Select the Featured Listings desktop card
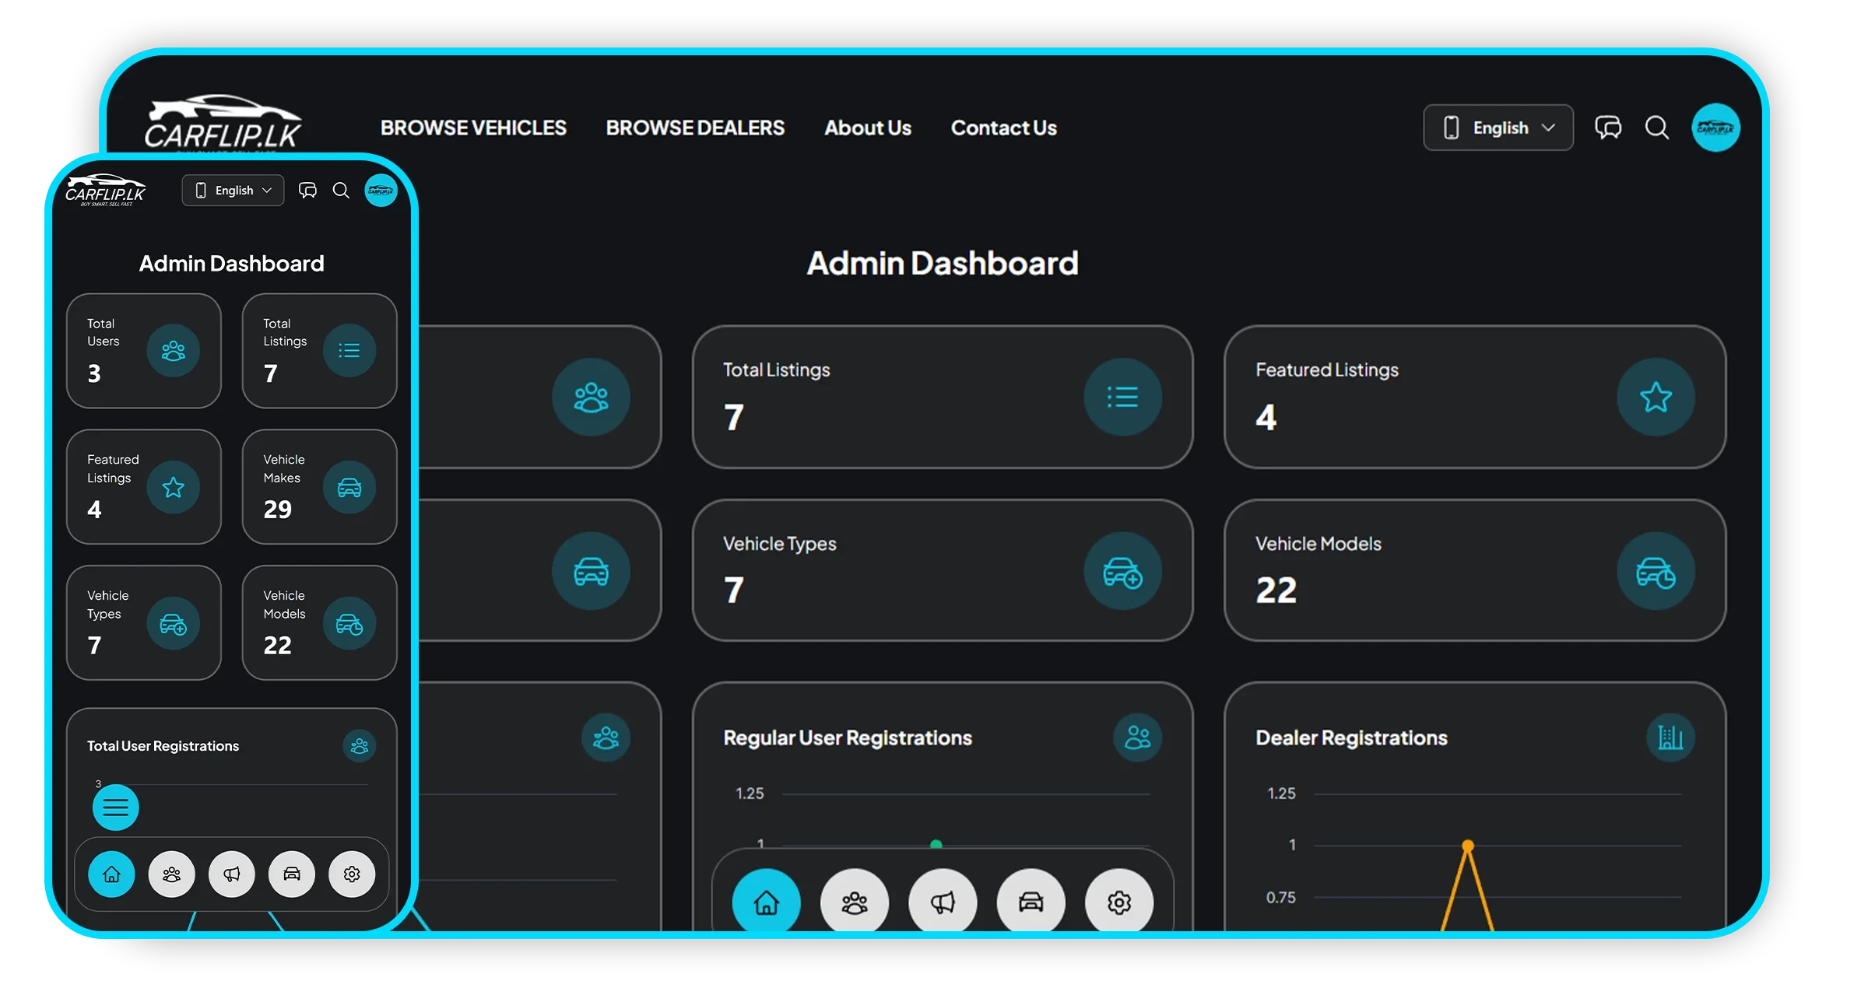This screenshot has width=1868, height=988. point(1474,397)
